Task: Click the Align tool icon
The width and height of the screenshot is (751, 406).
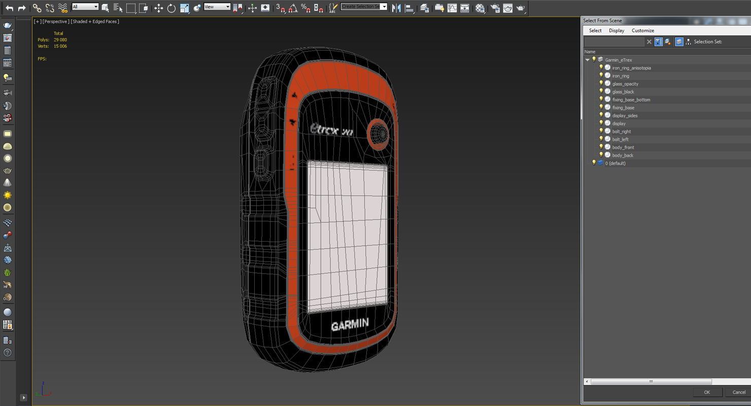Action: [409, 8]
